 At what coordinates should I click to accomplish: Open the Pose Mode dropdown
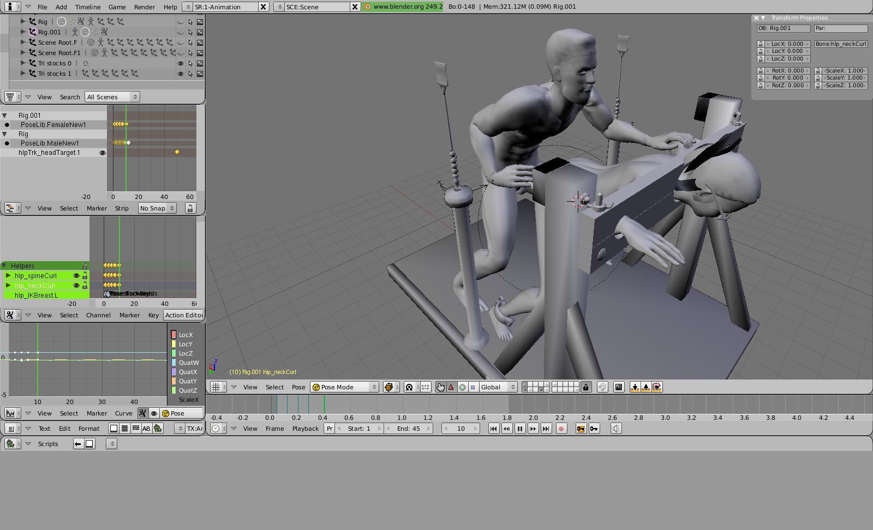click(344, 387)
